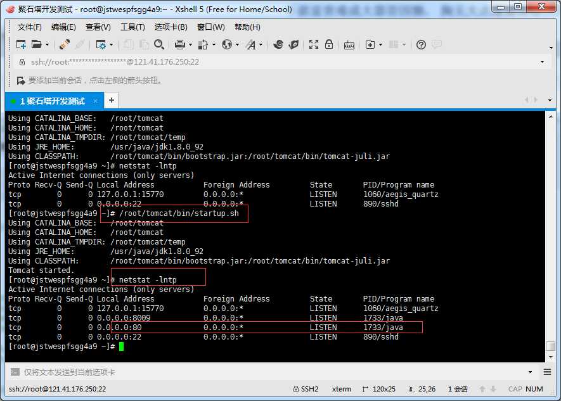
Task: Click the terminal vertical scrollbar thumb
Action: (551, 347)
